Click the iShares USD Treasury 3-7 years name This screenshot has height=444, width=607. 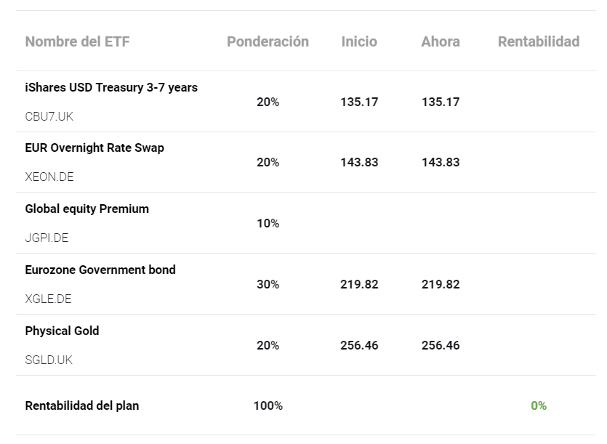[x=111, y=87]
